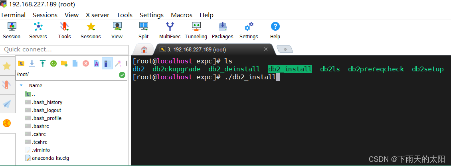Open the Servers toolbar button
Image resolution: width=451 pixels, height=167 pixels.
coord(38,30)
